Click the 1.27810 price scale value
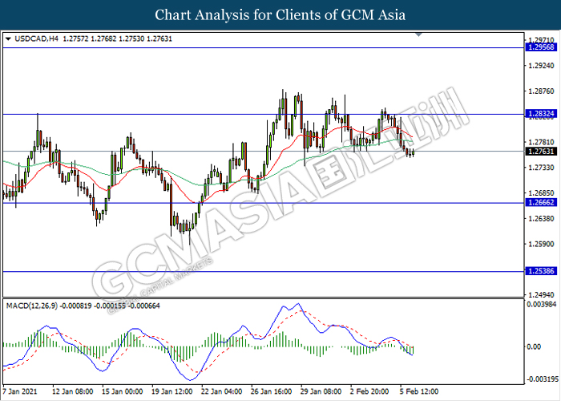The width and height of the screenshot is (561, 401). pyautogui.click(x=541, y=143)
